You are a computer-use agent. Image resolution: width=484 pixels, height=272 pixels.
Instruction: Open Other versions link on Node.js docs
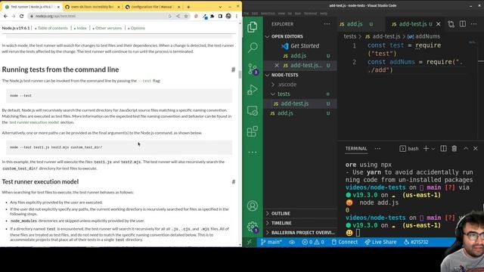(109, 28)
